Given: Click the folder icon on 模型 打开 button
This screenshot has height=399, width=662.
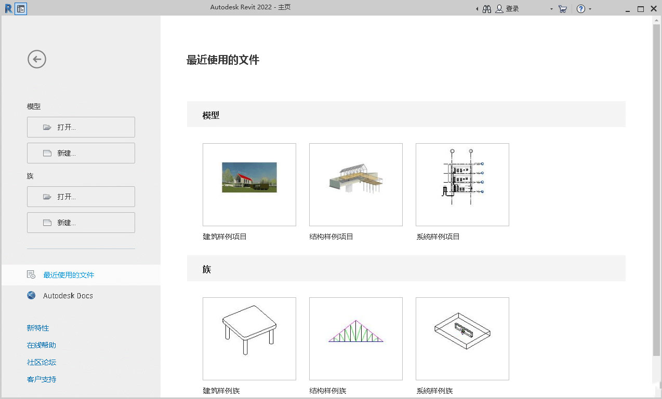Looking at the screenshot, I should (x=47, y=127).
